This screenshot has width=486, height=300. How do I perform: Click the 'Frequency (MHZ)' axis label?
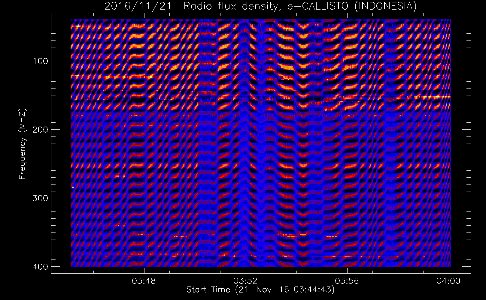coord(23,144)
